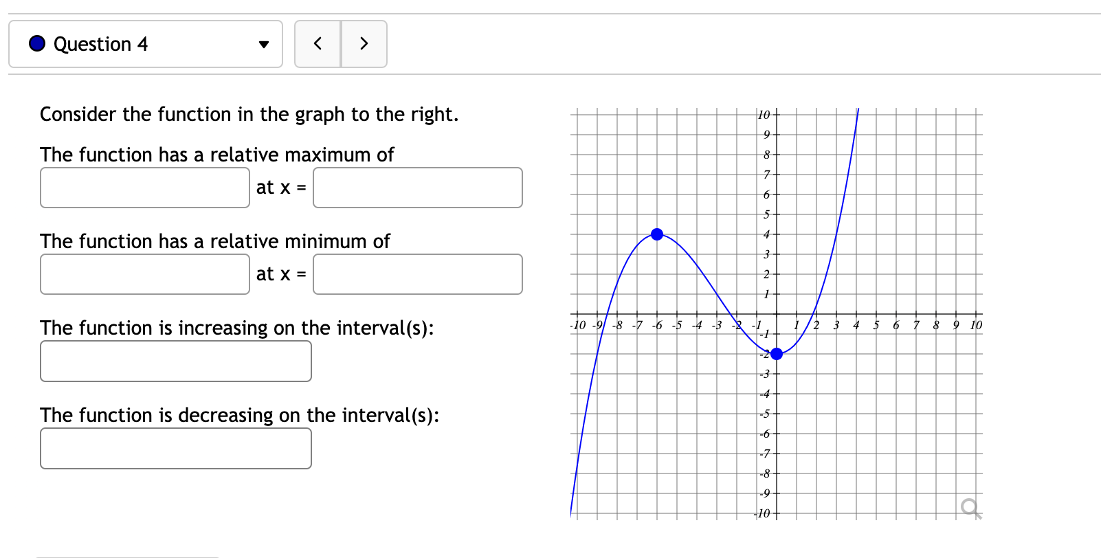This screenshot has width=1101, height=558.
Task: Click the left chevron navigation arrow
Action: [x=318, y=43]
